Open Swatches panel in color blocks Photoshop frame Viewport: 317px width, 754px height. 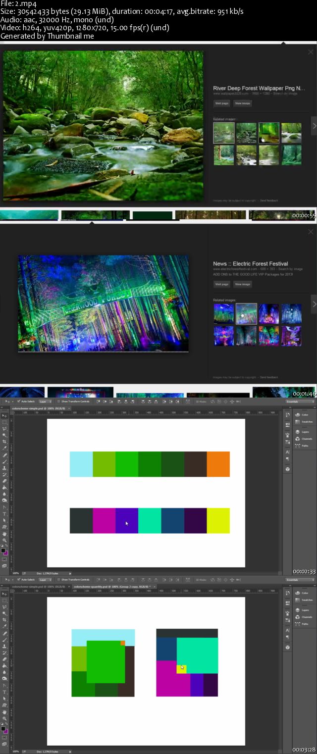[304, 600]
